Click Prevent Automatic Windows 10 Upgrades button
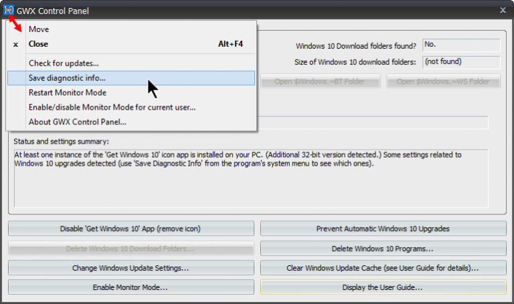 pyautogui.click(x=383, y=229)
